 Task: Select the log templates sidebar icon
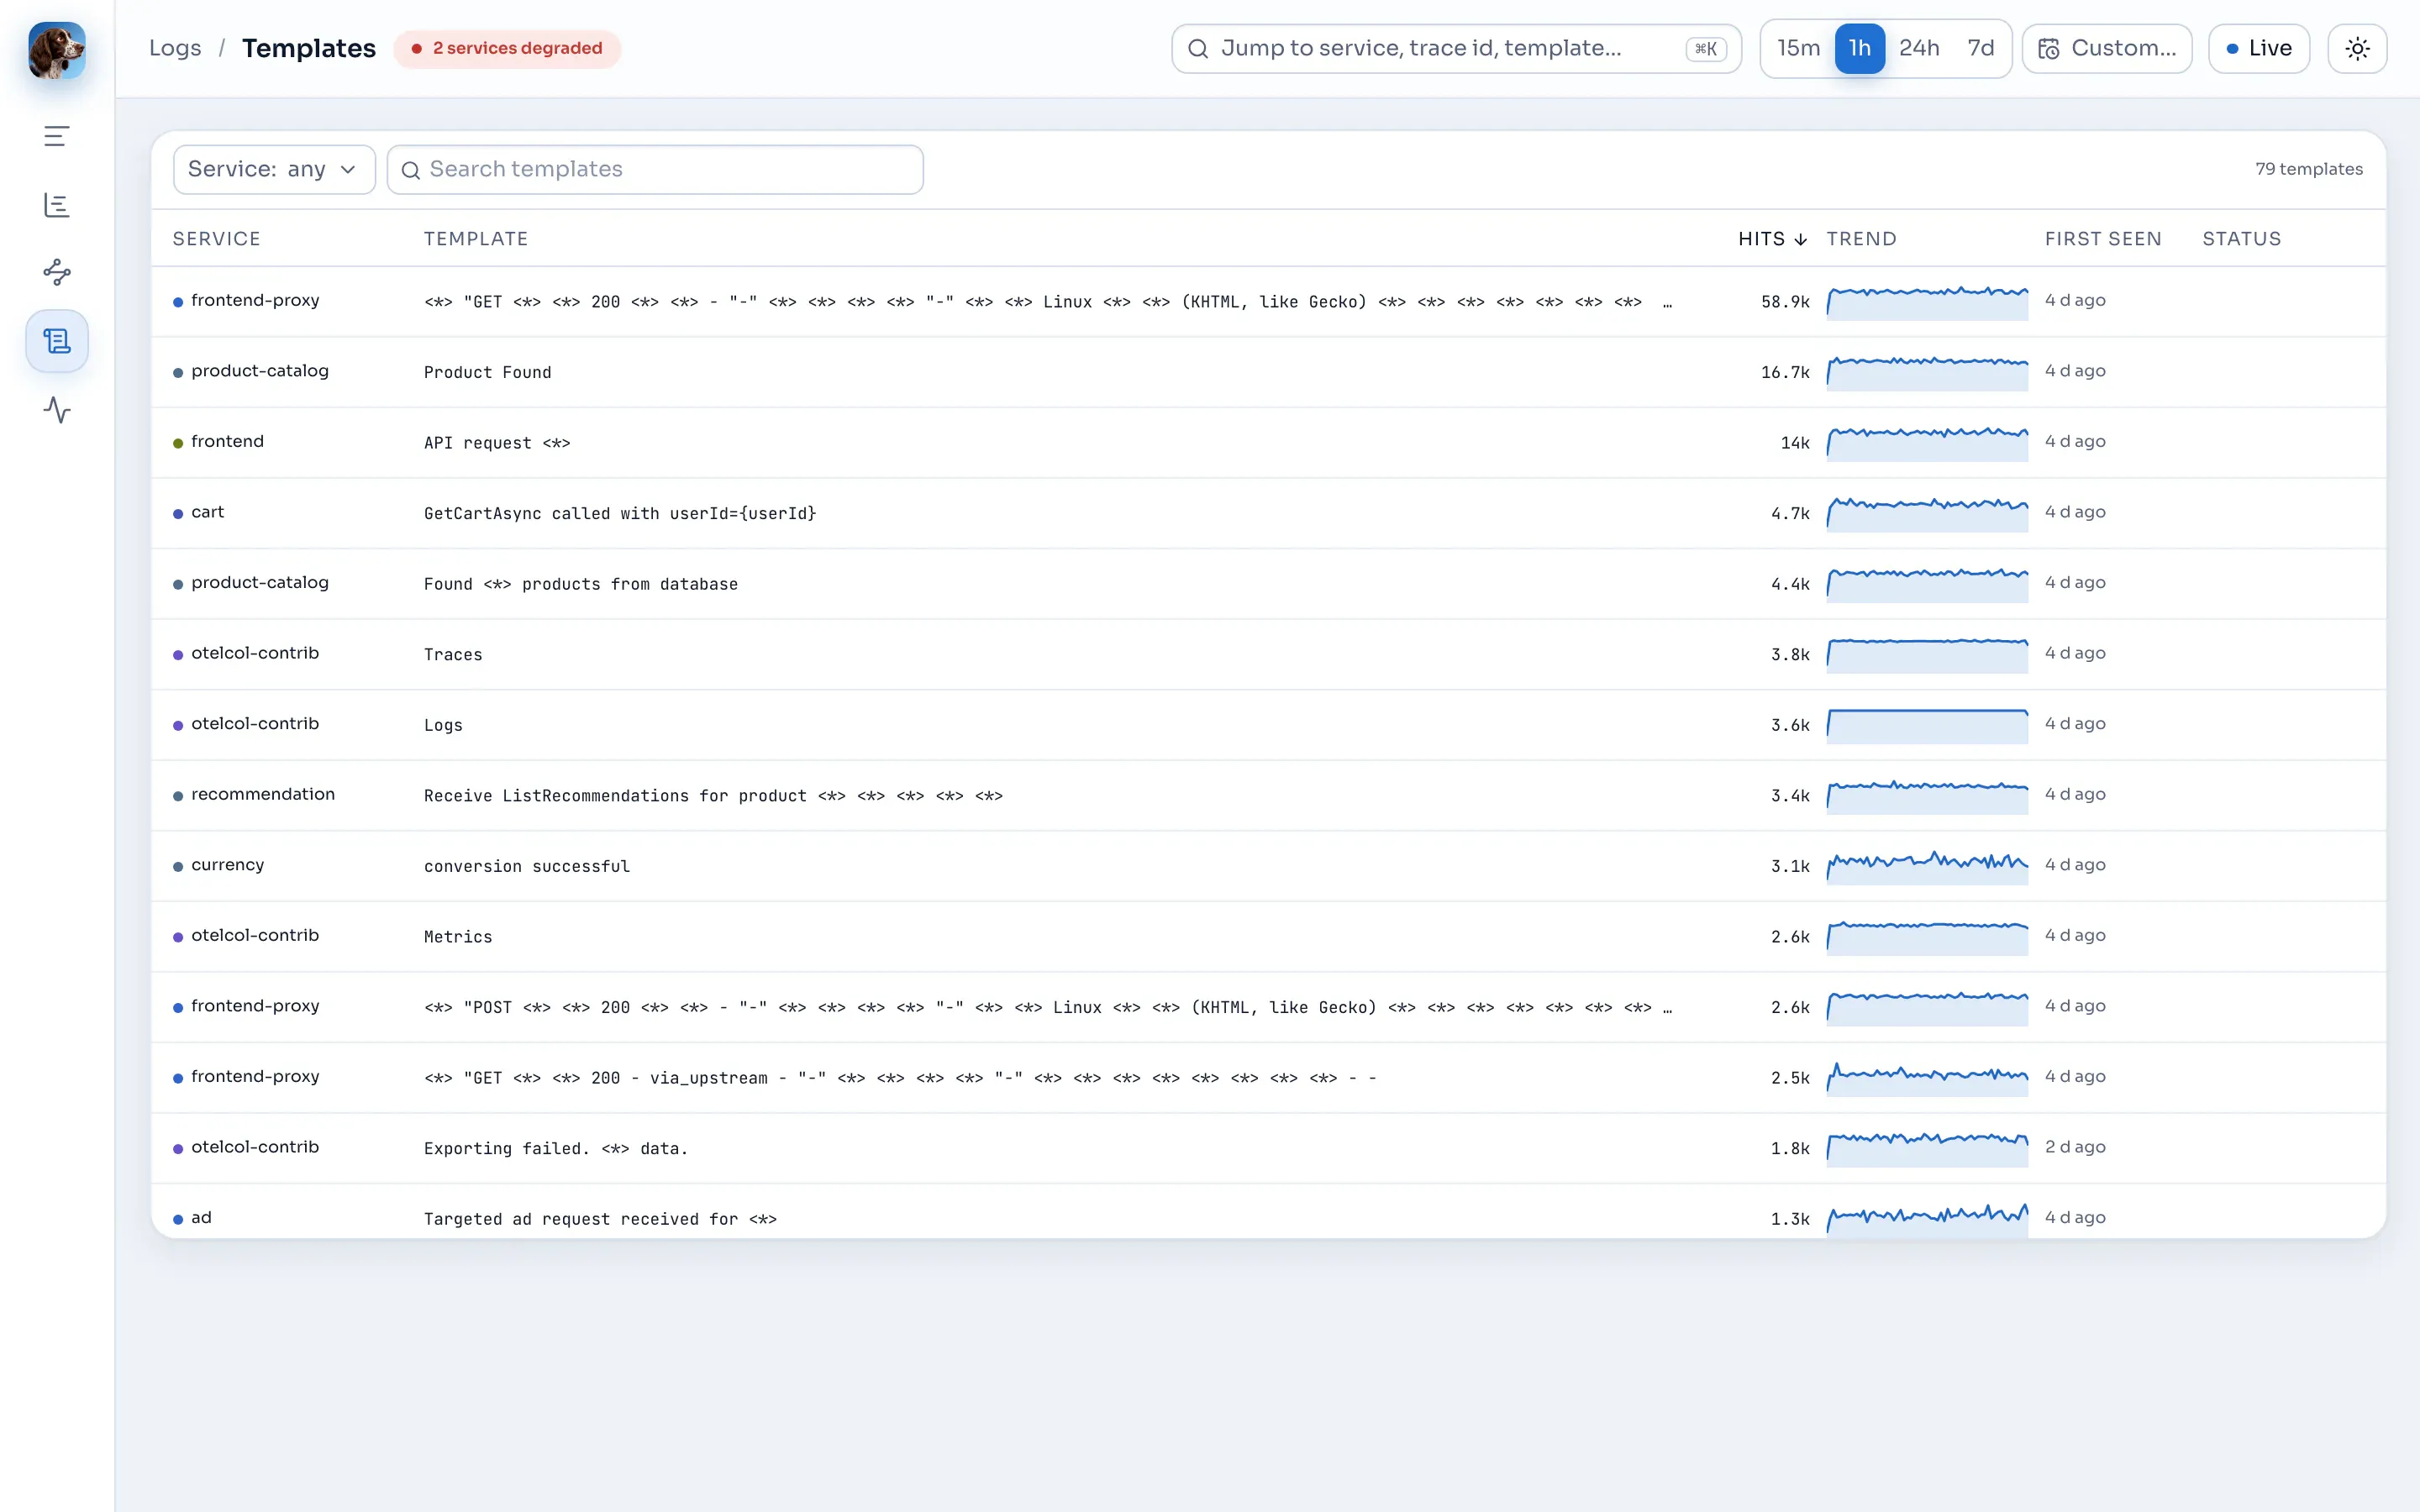pos(57,341)
